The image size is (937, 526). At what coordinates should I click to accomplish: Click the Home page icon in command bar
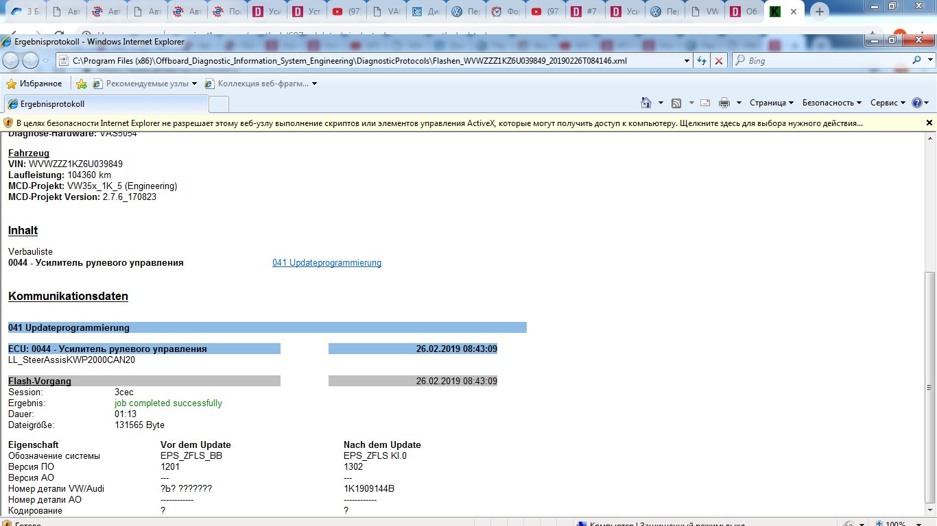pos(646,103)
